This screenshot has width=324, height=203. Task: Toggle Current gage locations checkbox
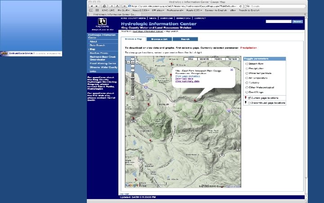pyautogui.click(x=249, y=98)
